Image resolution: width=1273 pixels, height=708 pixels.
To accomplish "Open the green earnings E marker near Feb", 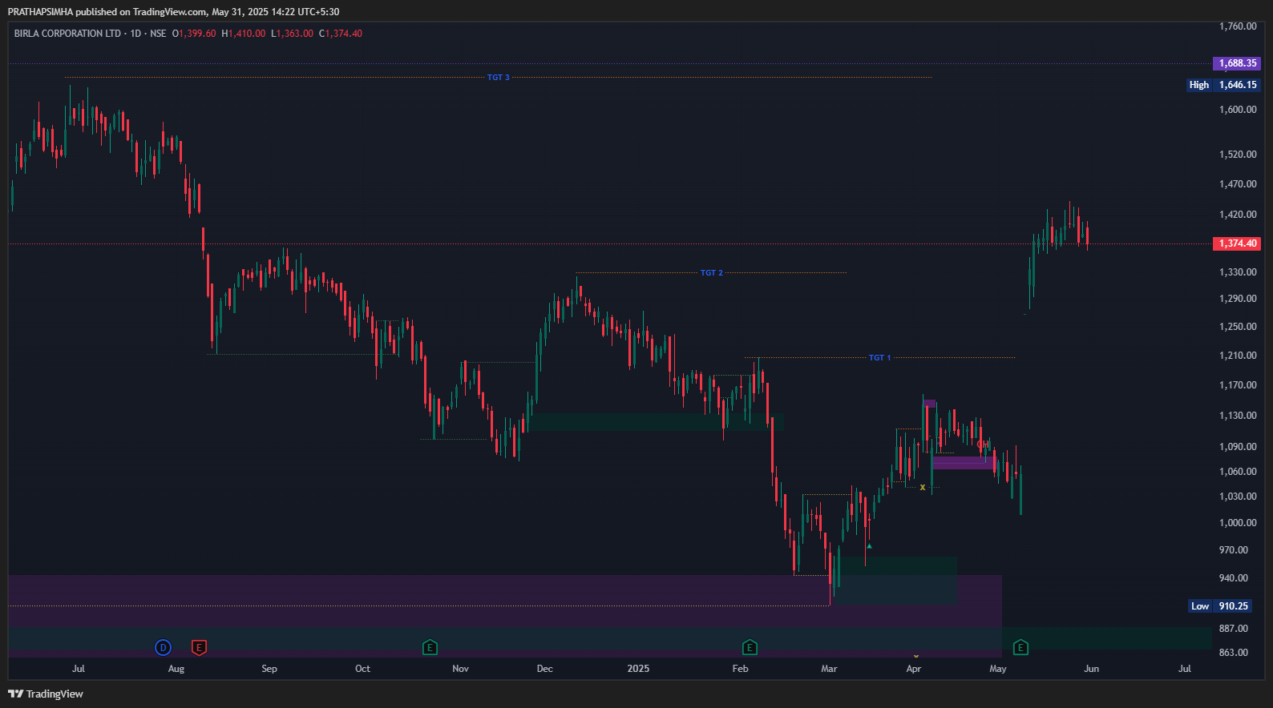I will point(750,647).
